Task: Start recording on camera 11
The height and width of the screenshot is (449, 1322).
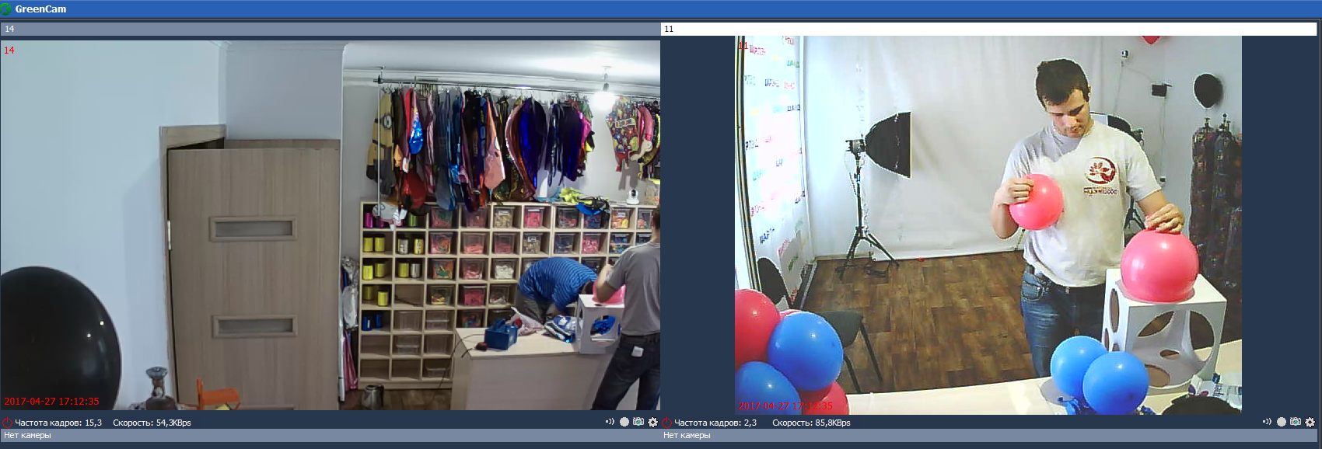Action: 1282,422
